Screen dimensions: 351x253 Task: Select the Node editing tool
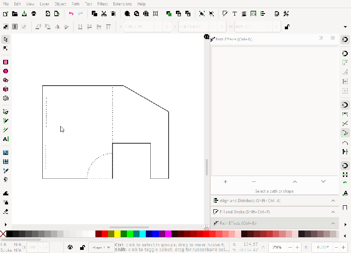[x=6, y=48]
